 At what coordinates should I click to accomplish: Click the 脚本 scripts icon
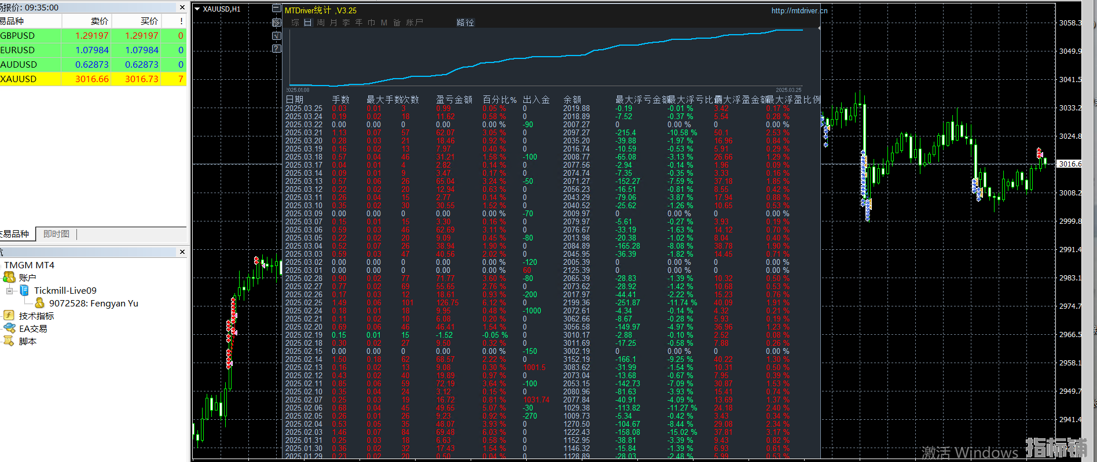9,341
